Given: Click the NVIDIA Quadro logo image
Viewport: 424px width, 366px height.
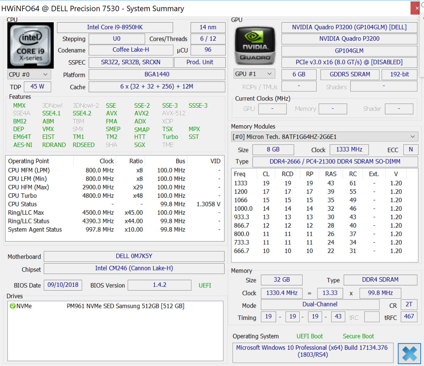Looking at the screenshot, I should pyautogui.click(x=255, y=45).
